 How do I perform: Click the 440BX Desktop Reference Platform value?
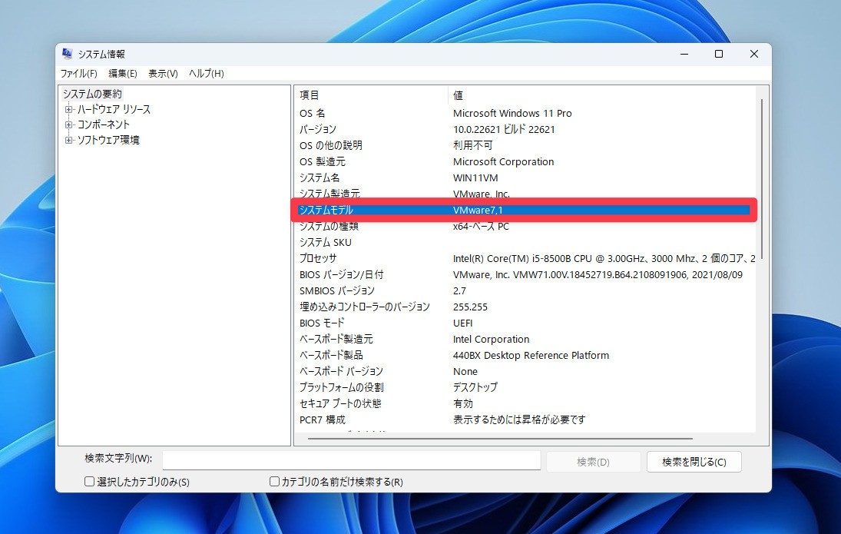click(531, 355)
